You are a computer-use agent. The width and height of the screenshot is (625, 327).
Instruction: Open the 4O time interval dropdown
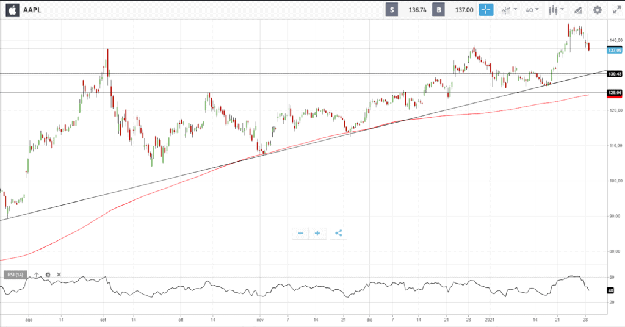coord(532,10)
